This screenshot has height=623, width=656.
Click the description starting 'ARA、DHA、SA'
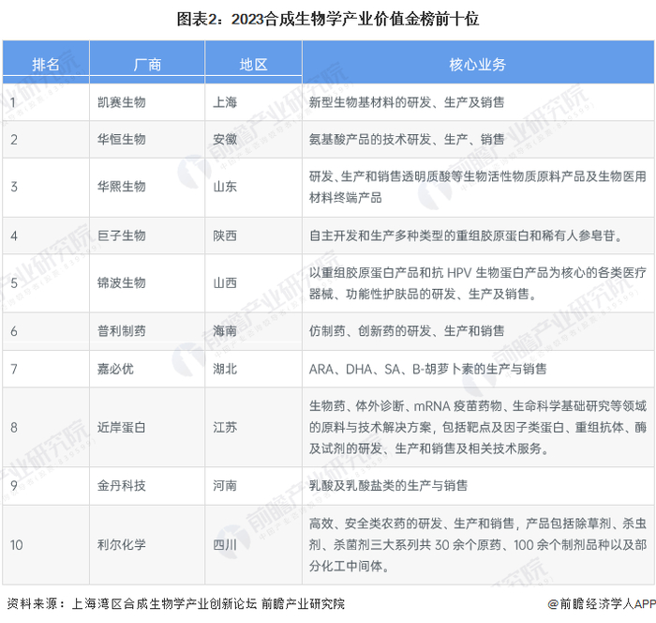(427, 369)
